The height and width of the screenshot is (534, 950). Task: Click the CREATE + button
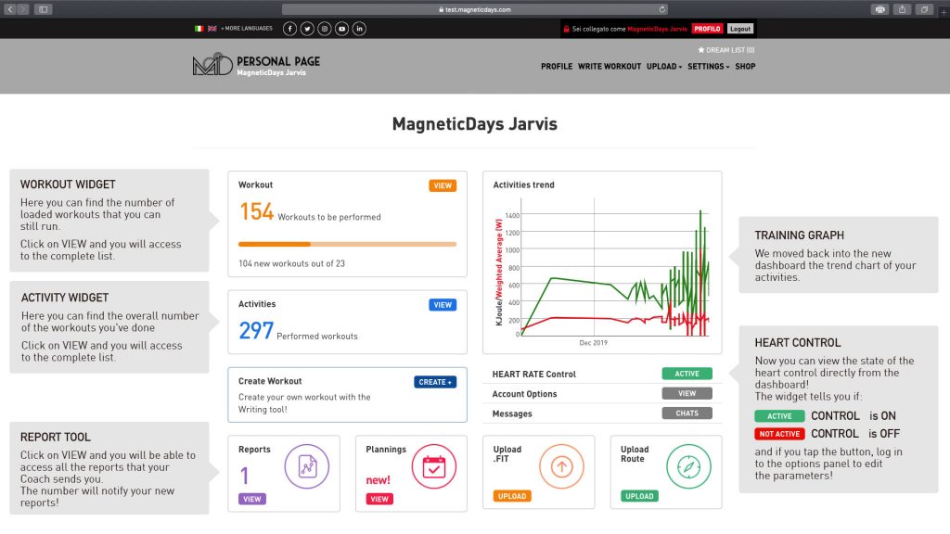coord(436,382)
